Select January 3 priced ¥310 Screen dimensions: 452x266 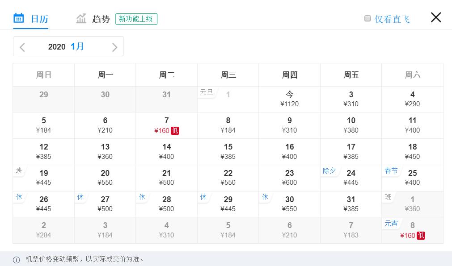[351, 99]
